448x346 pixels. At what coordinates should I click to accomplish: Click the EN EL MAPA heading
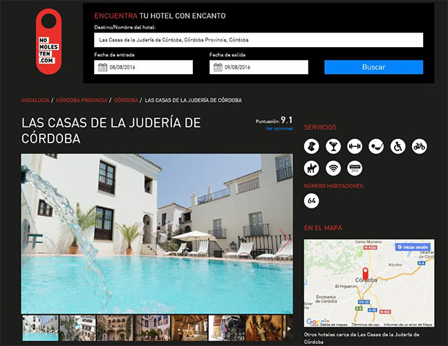tap(323, 228)
